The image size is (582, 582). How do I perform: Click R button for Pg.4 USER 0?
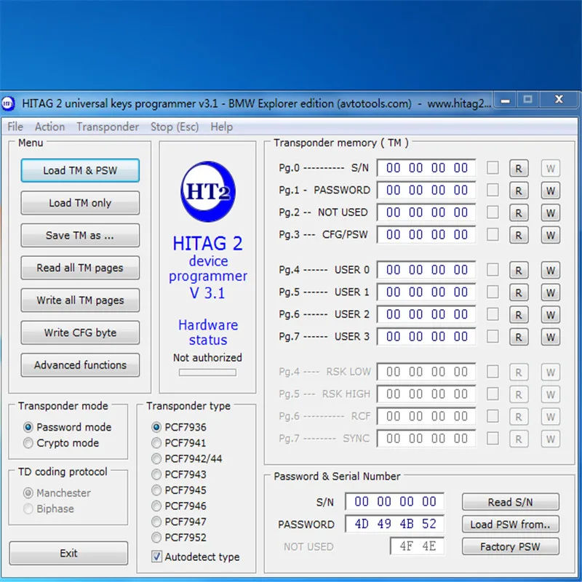(x=519, y=270)
